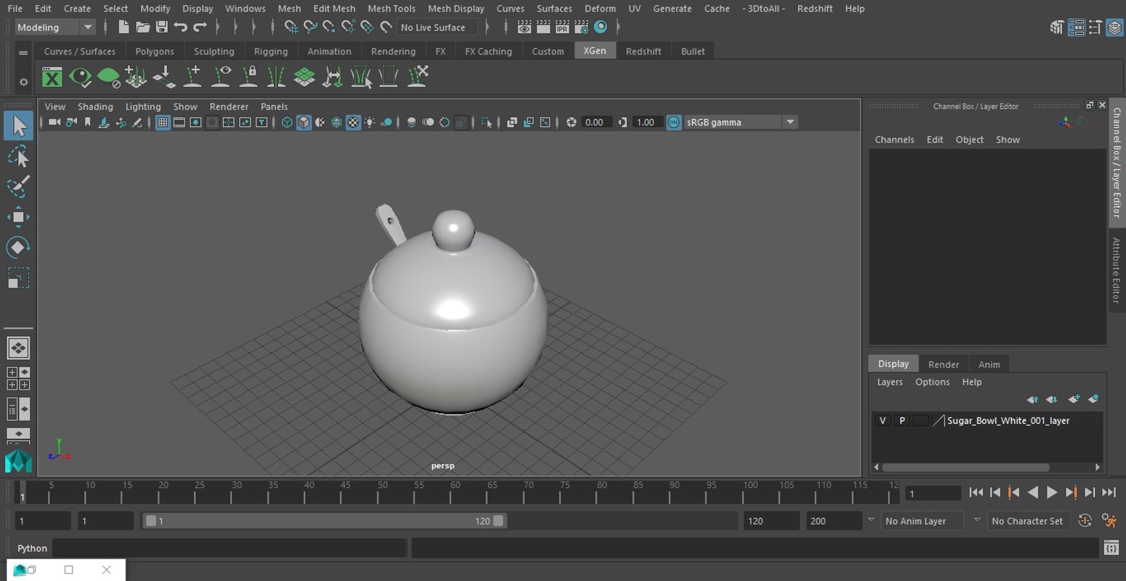Play the animation forwards
Image resolution: width=1126 pixels, height=581 pixels.
click(1052, 492)
